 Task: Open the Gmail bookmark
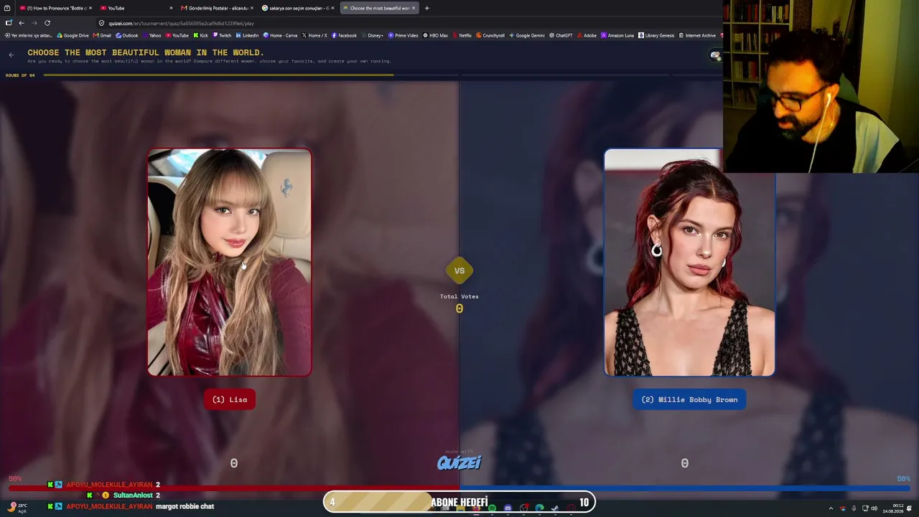point(103,35)
